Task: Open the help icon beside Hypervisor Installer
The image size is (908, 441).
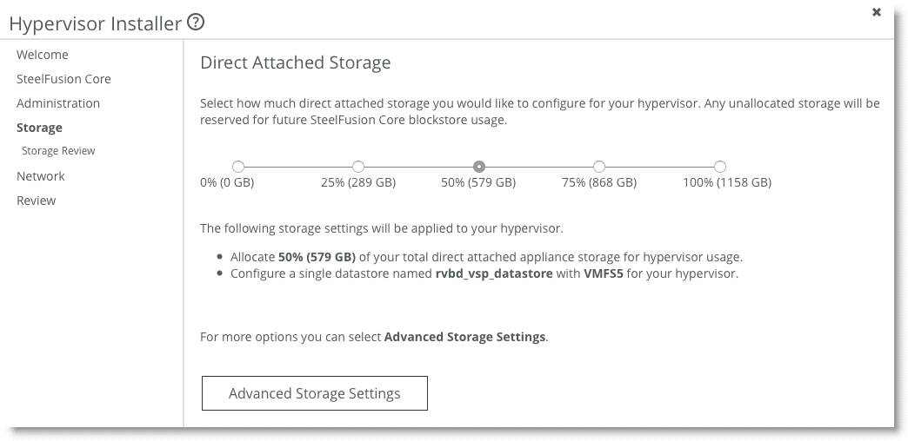Action: 197,23
